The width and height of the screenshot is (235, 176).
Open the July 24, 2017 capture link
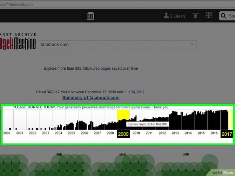pos(134,92)
